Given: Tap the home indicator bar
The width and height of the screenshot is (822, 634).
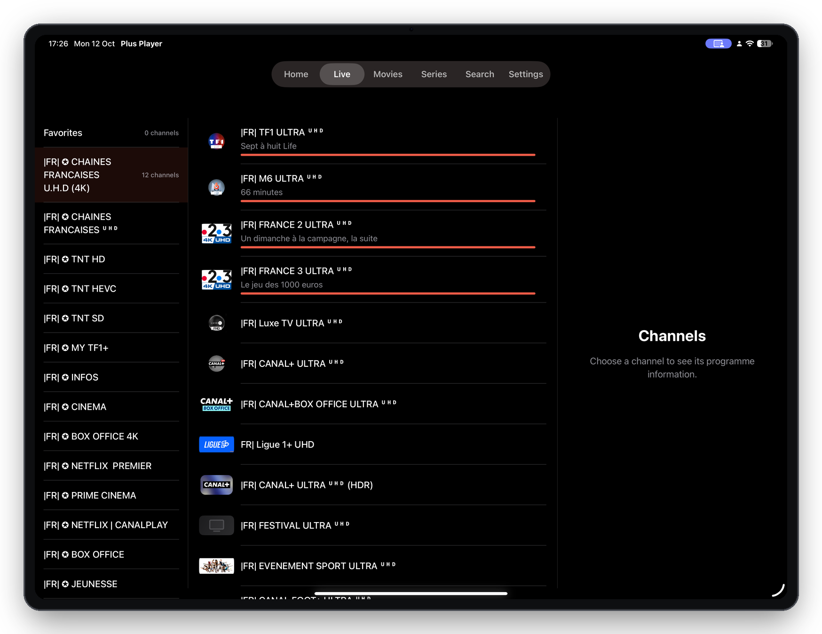Looking at the screenshot, I should (x=411, y=594).
